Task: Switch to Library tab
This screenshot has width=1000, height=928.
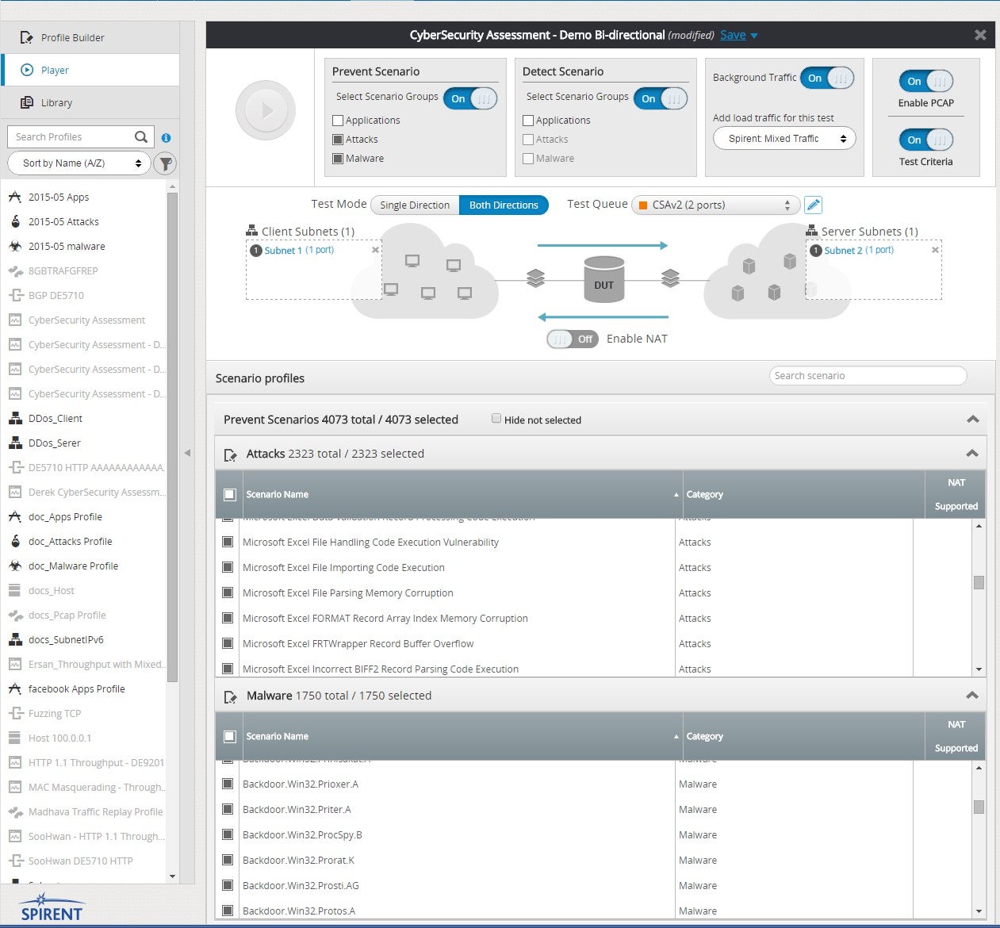Action: click(x=90, y=102)
